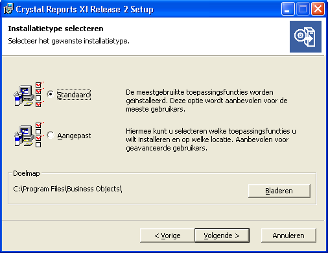Image resolution: width=328 pixels, height=253 pixels.
Task: Select the Aangepast radio button
Action: 51,135
